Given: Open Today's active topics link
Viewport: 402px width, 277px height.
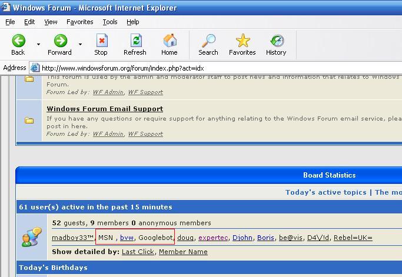Looking at the screenshot, I should point(326,192).
